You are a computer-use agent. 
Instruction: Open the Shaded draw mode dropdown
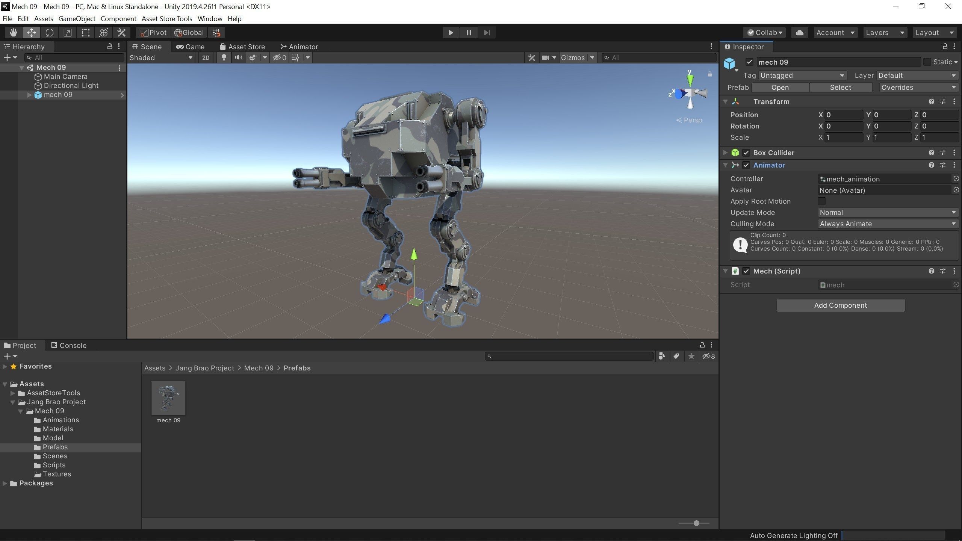click(x=161, y=57)
